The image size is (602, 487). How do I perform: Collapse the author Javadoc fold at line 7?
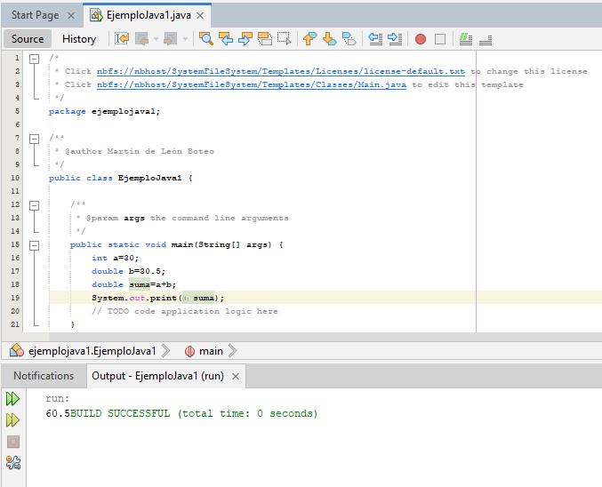pyautogui.click(x=34, y=139)
